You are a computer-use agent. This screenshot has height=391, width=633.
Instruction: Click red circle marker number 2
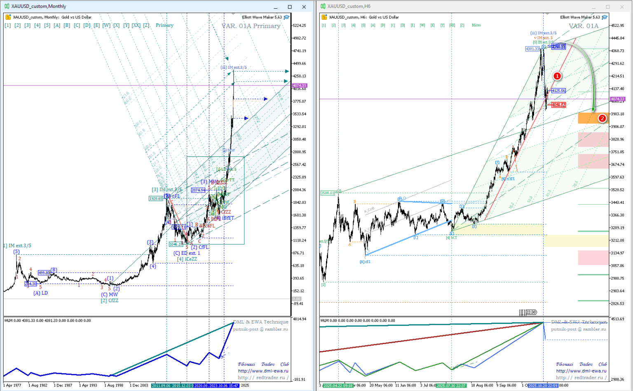[x=602, y=119]
